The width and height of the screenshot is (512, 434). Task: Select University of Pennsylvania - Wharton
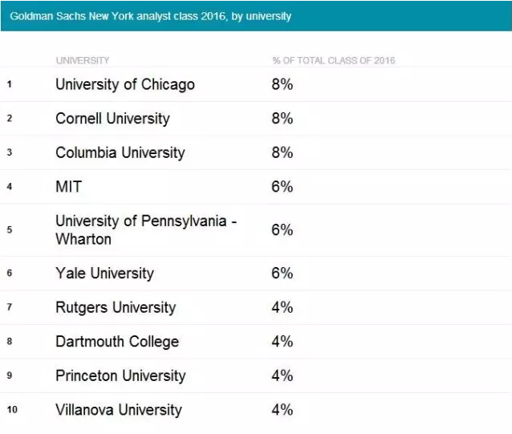click(x=146, y=229)
